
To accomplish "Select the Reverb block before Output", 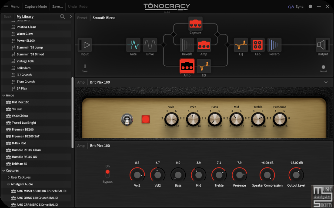I will click(274, 45).
